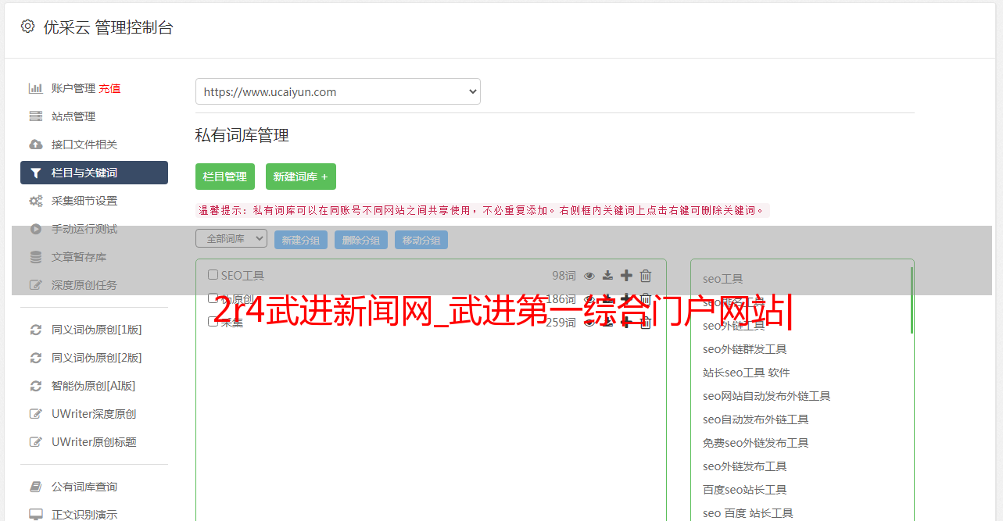Click the gears icon for 采集细节设置
Screen dimensions: 1003x521
[x=35, y=201]
